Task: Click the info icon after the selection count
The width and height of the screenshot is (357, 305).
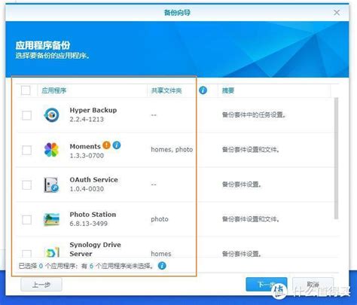Action: click(162, 266)
